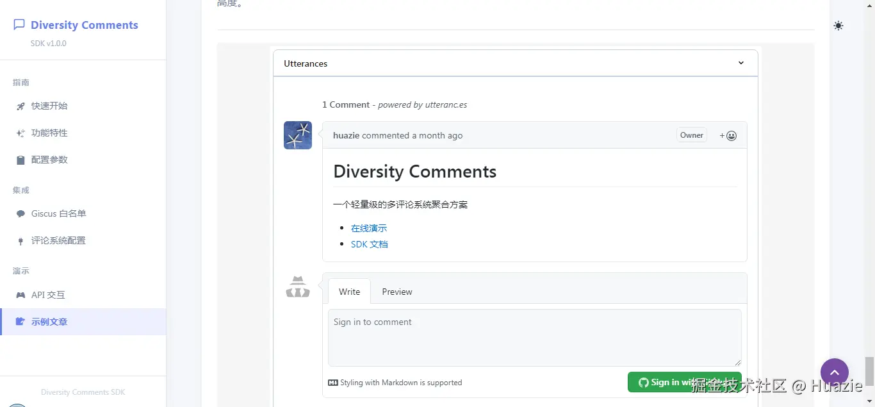Open the 评论系统配置 page

pyautogui.click(x=83, y=241)
